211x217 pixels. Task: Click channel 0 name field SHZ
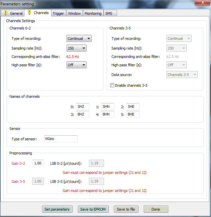[x=83, y=106]
